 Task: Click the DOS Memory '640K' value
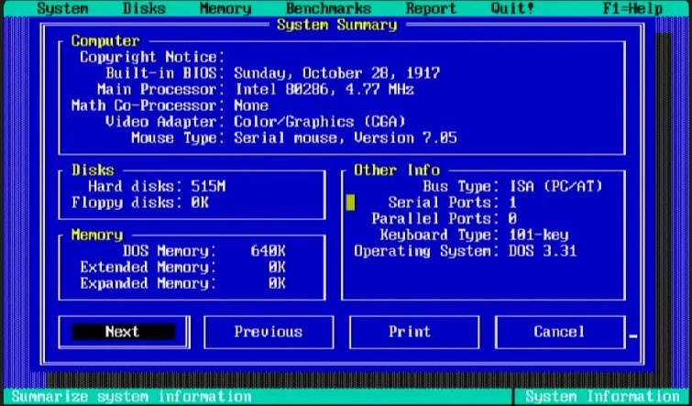pos(269,251)
